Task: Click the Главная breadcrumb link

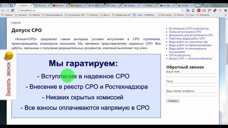Action: [16, 23]
